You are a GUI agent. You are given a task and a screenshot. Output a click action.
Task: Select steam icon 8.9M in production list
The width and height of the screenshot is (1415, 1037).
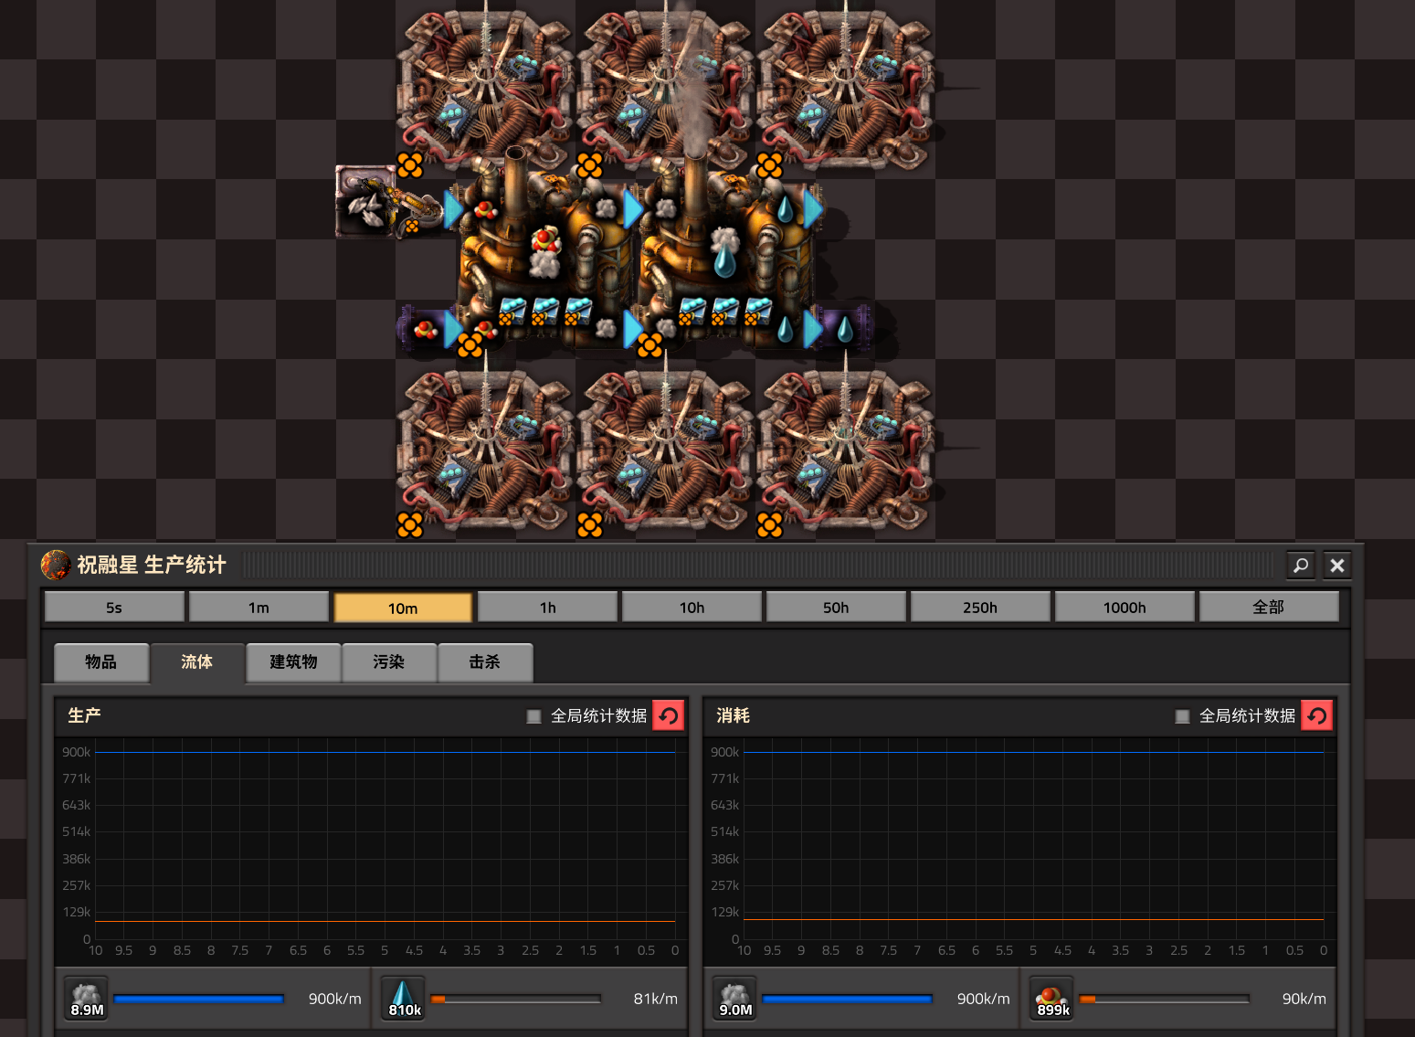click(x=86, y=998)
